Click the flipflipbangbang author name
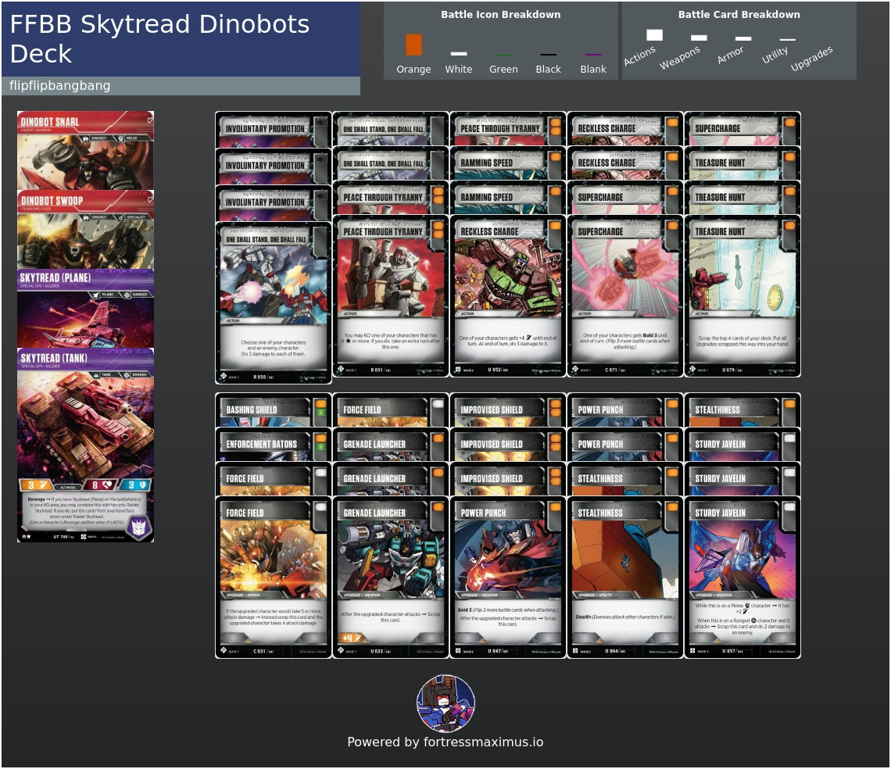 [59, 86]
